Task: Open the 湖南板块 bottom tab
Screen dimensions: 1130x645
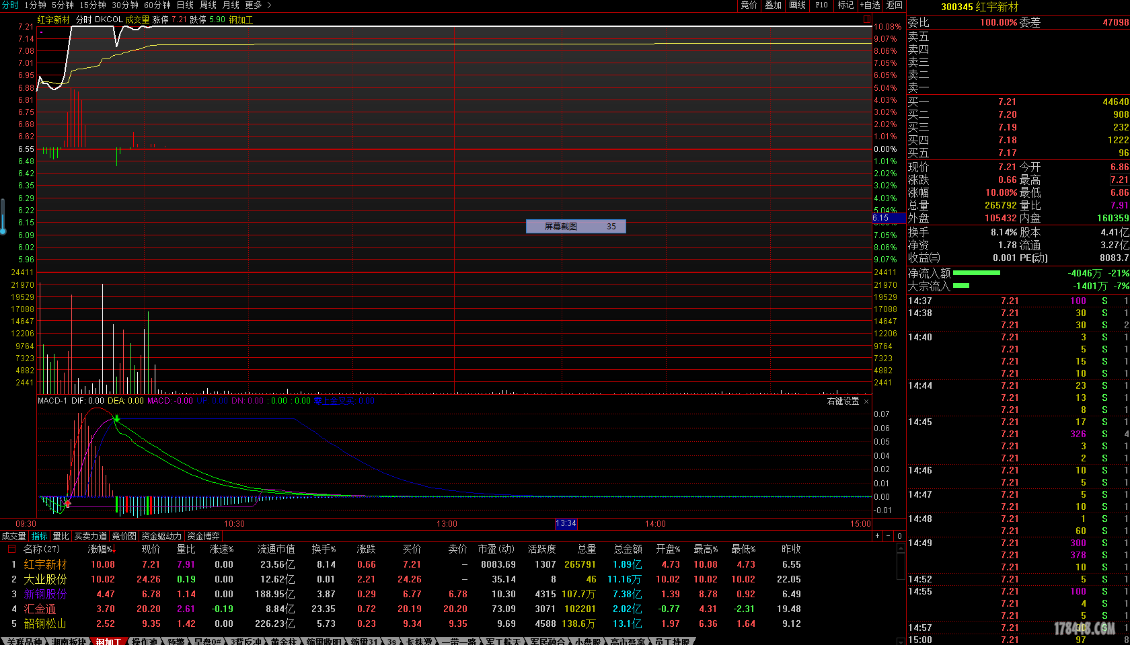Action: 69,641
